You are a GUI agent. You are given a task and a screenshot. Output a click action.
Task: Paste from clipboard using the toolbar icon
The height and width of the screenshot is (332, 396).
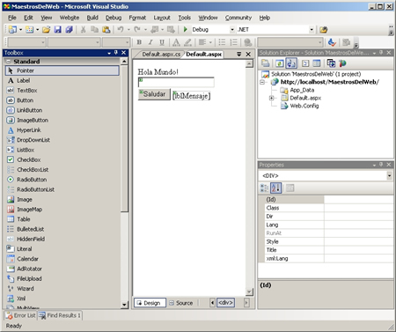click(106, 29)
